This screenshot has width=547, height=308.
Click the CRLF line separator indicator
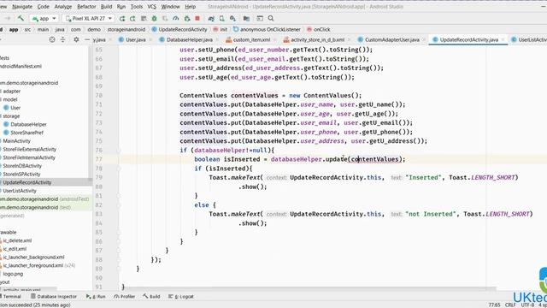(x=510, y=305)
